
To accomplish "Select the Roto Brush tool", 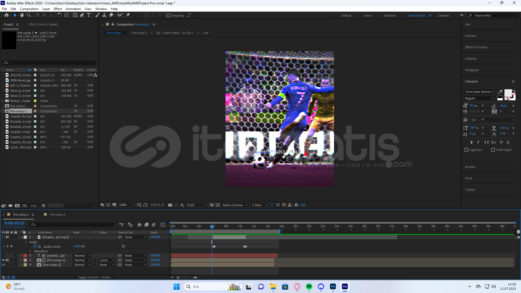I will [120, 15].
